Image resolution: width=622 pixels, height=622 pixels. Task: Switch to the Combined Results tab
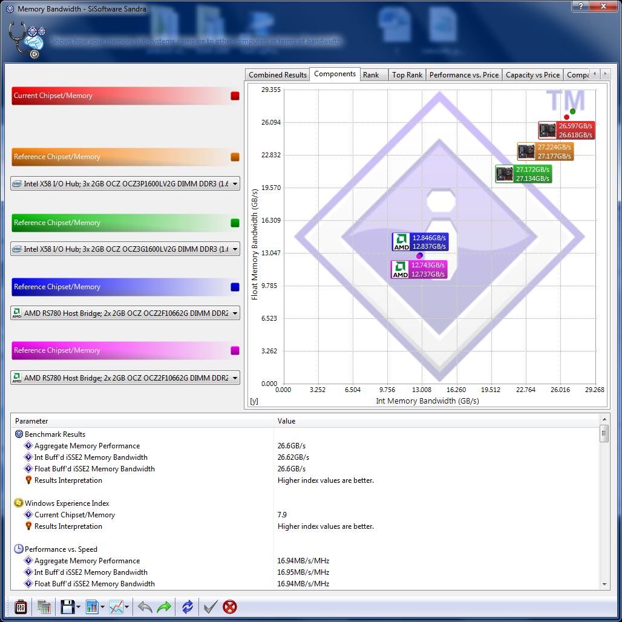pyautogui.click(x=277, y=75)
